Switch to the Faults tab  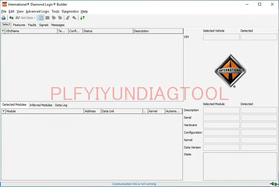tap(32, 25)
